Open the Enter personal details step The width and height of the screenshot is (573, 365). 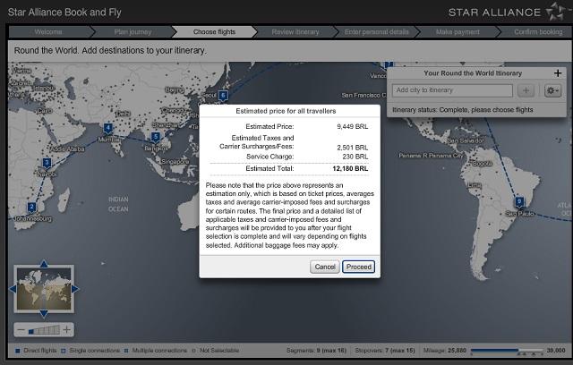[x=376, y=32]
